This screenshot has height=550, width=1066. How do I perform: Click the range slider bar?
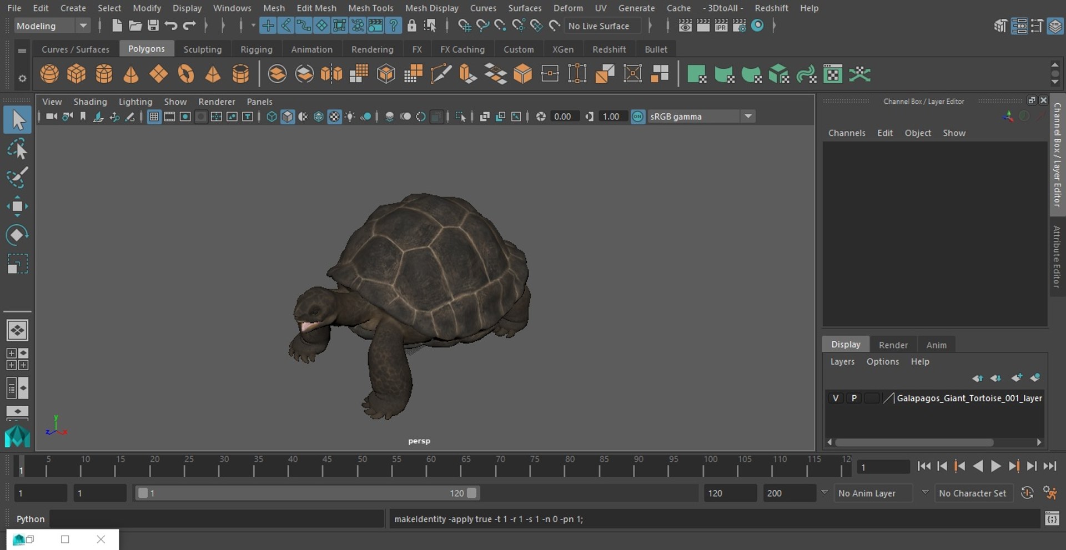307,493
